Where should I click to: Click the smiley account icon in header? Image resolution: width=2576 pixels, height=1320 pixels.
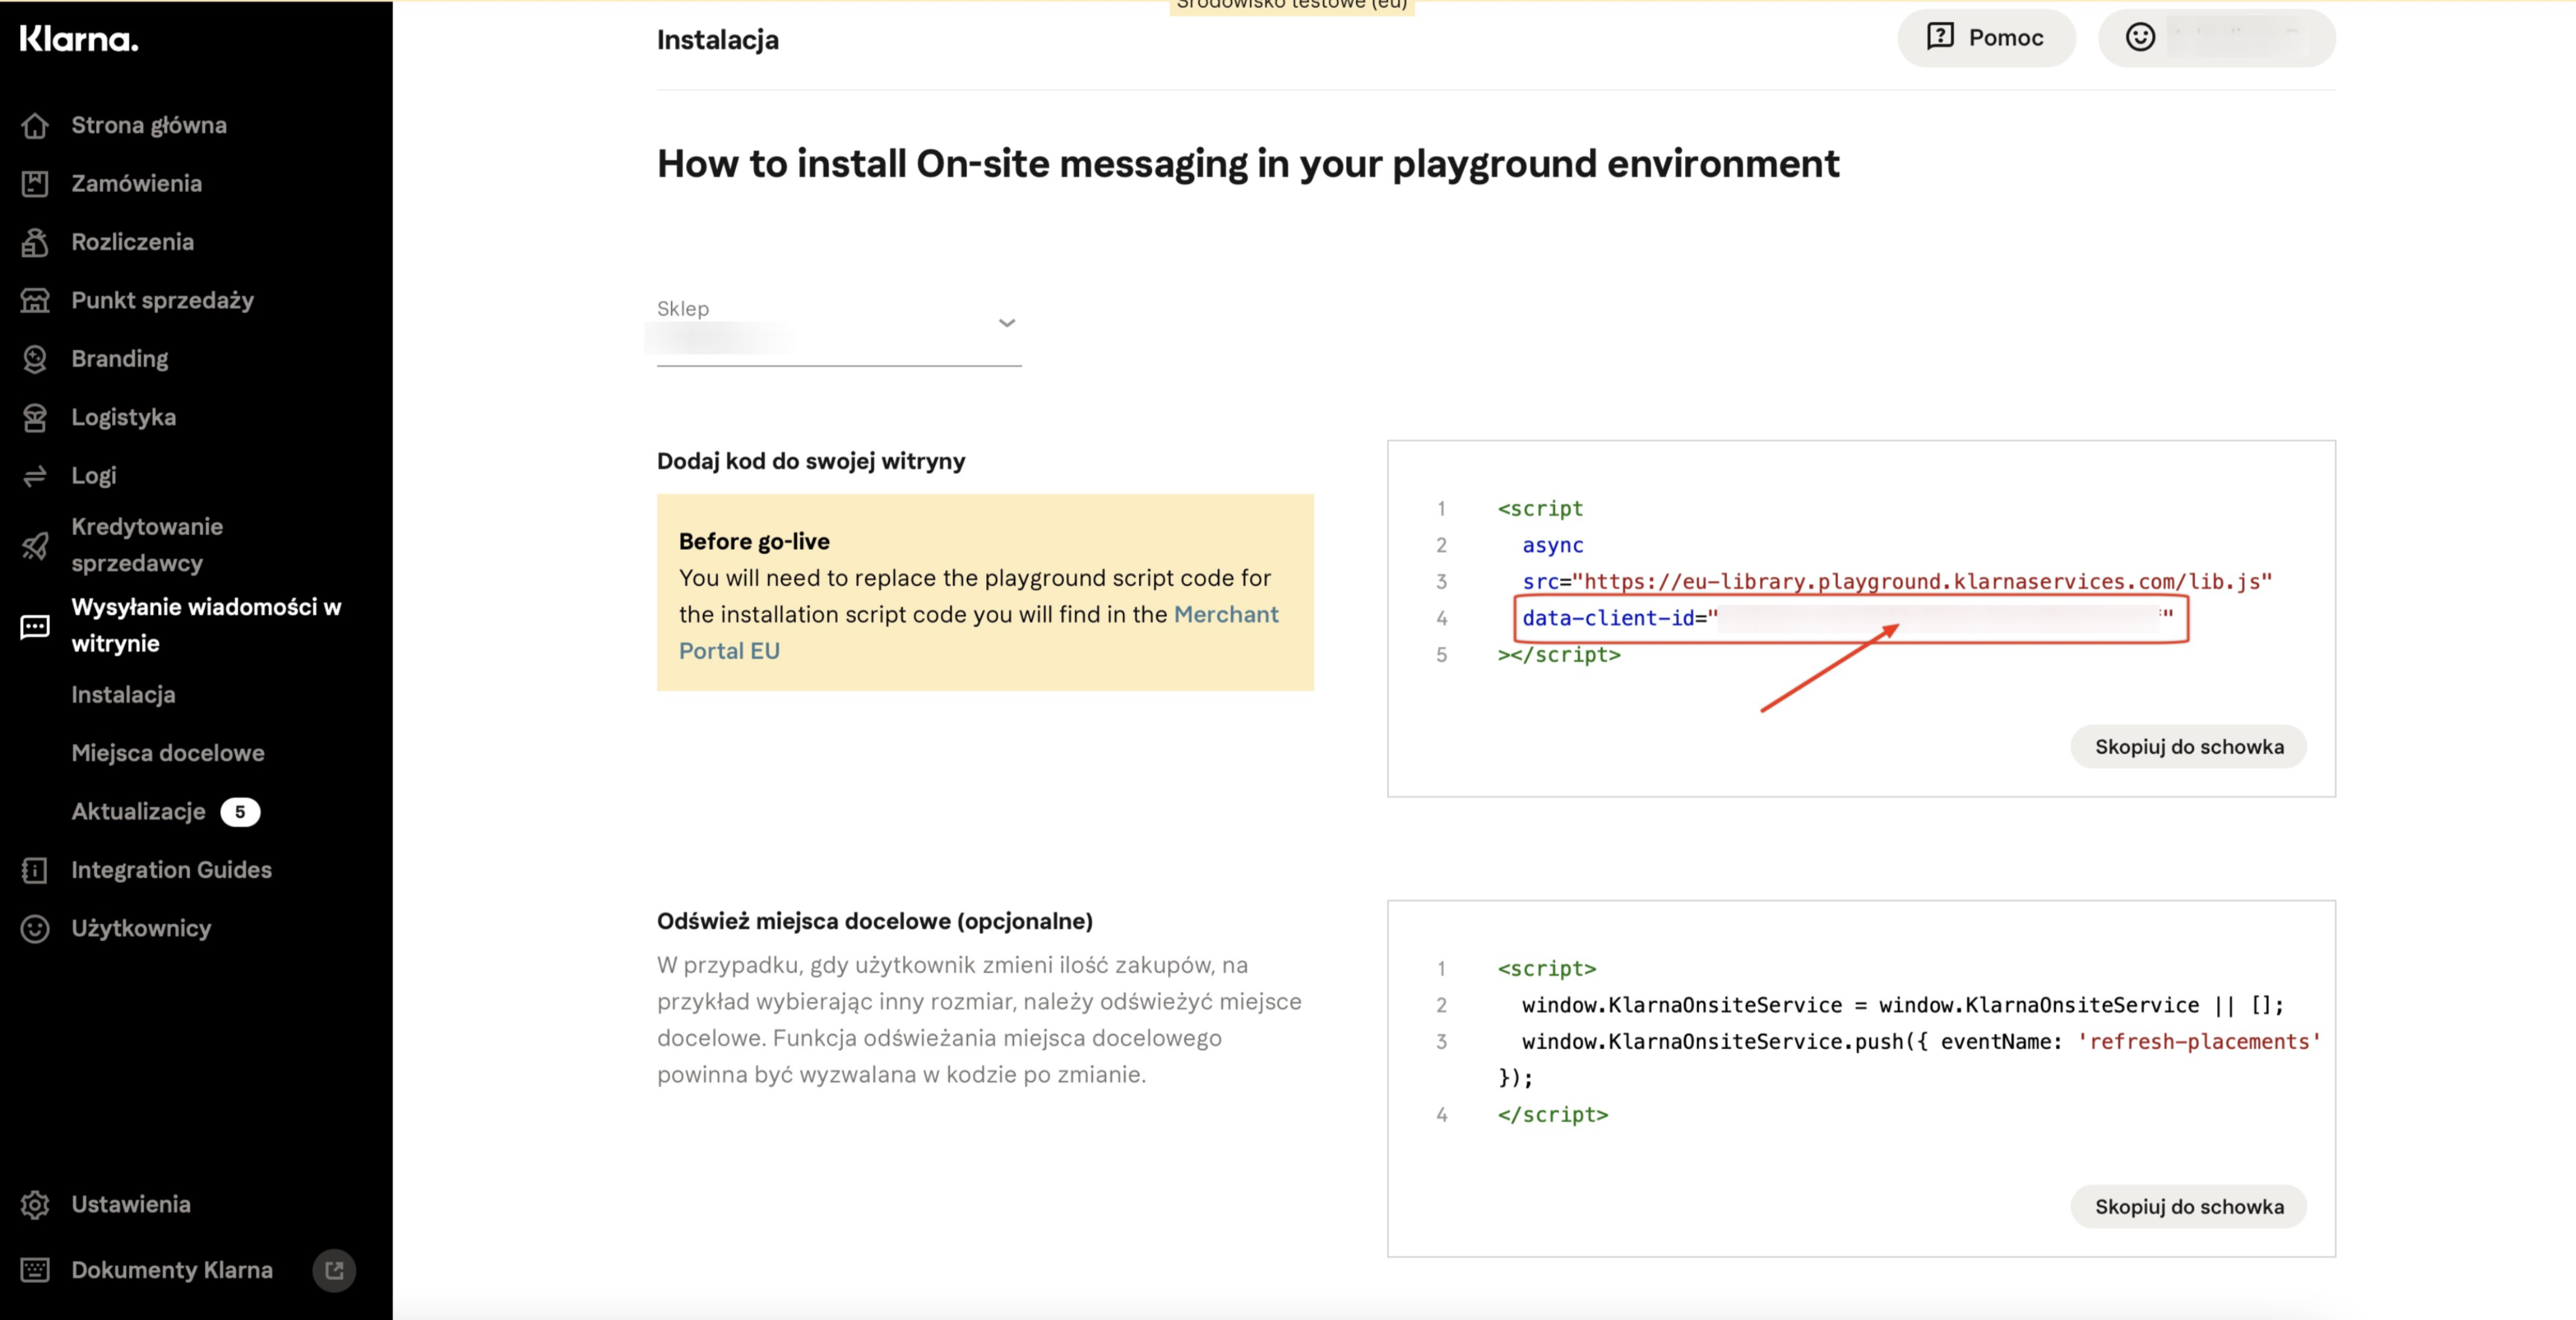(2140, 37)
